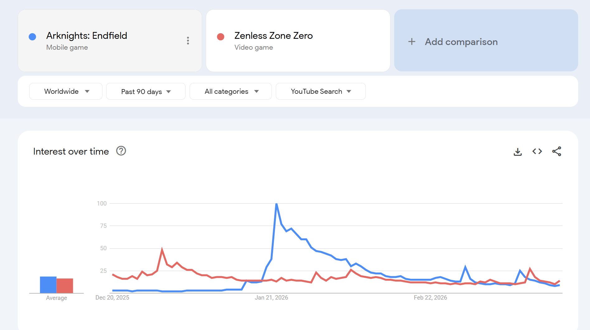Expand the Worldwide region dropdown
This screenshot has width=590, height=330.
pos(66,91)
